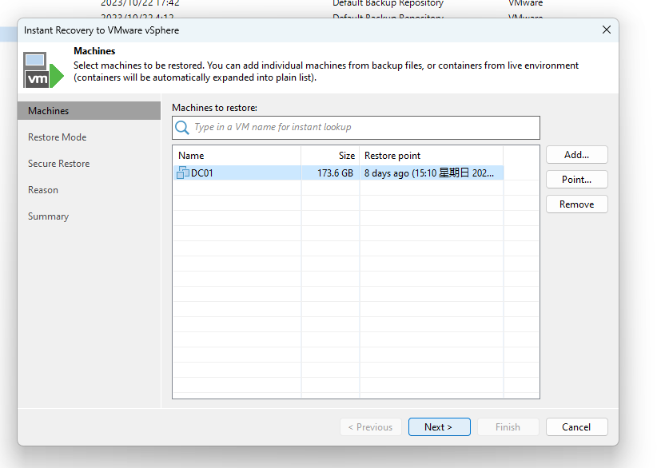
Task: Click the Add... button
Action: pyautogui.click(x=577, y=155)
